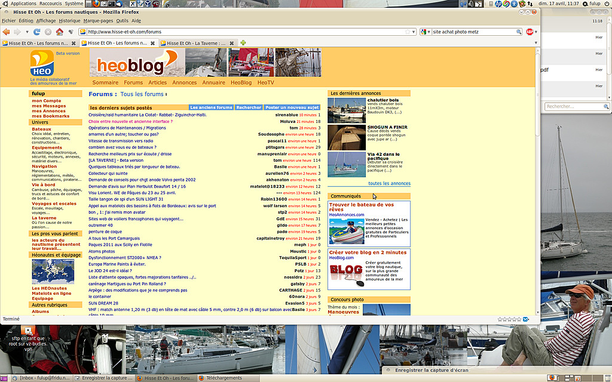
Task: Click the blue icon beside the status bar stars
Action: [526, 319]
